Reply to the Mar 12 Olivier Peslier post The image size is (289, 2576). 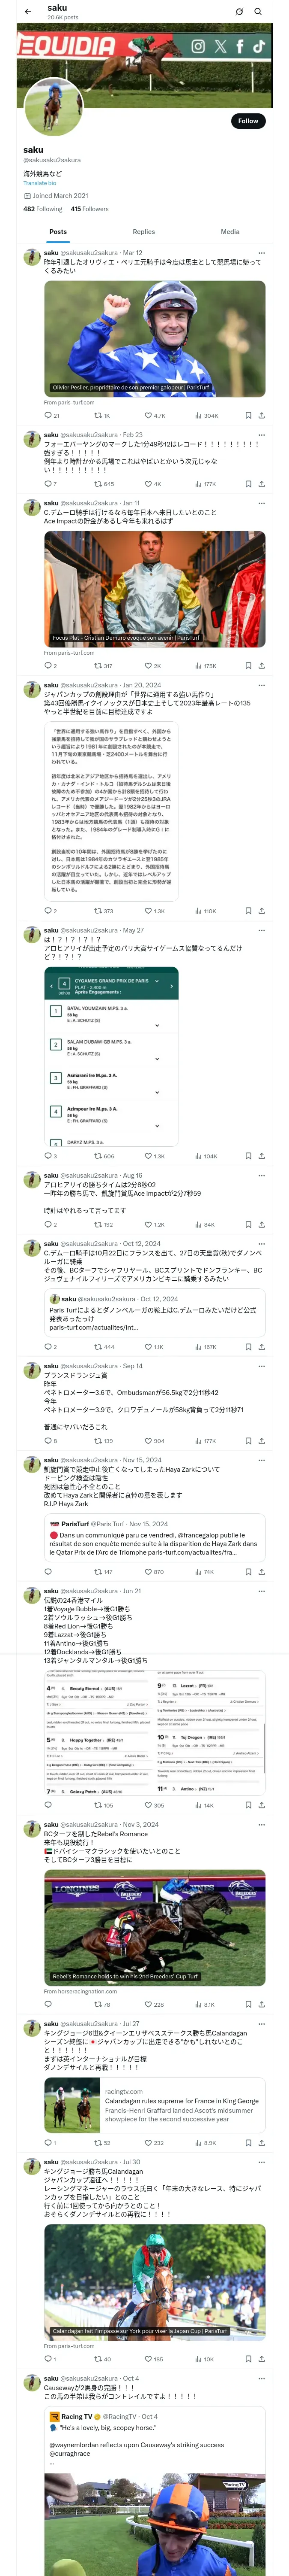point(48,415)
